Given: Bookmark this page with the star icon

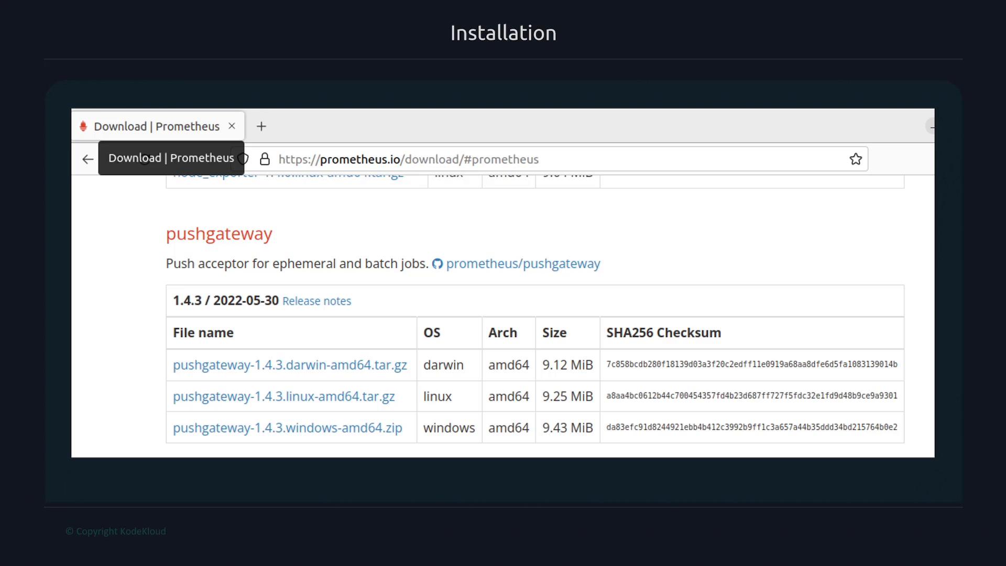Looking at the screenshot, I should [x=856, y=159].
